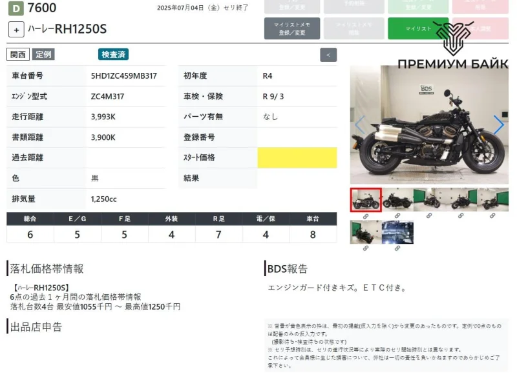View the blue inspection sheet thumbnail

coord(397,232)
